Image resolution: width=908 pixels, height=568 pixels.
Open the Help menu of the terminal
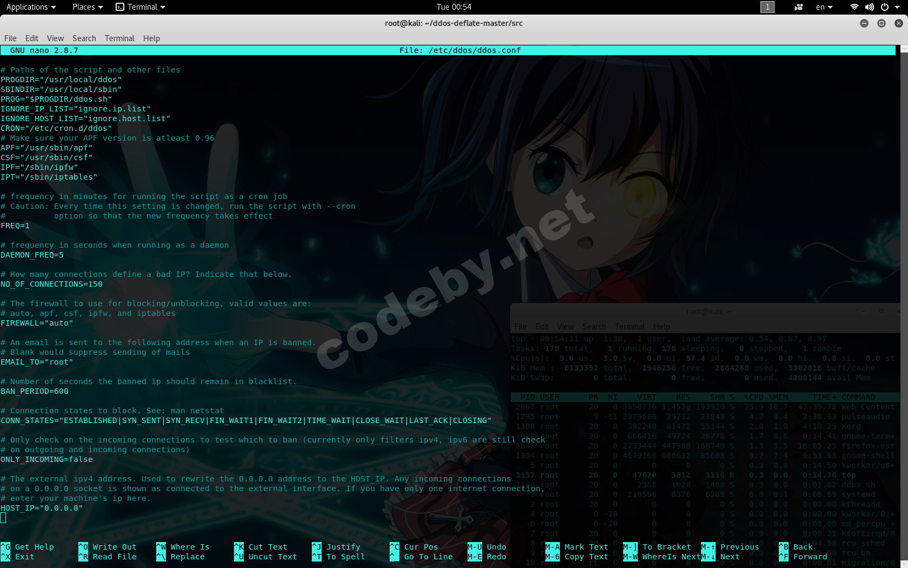[151, 38]
